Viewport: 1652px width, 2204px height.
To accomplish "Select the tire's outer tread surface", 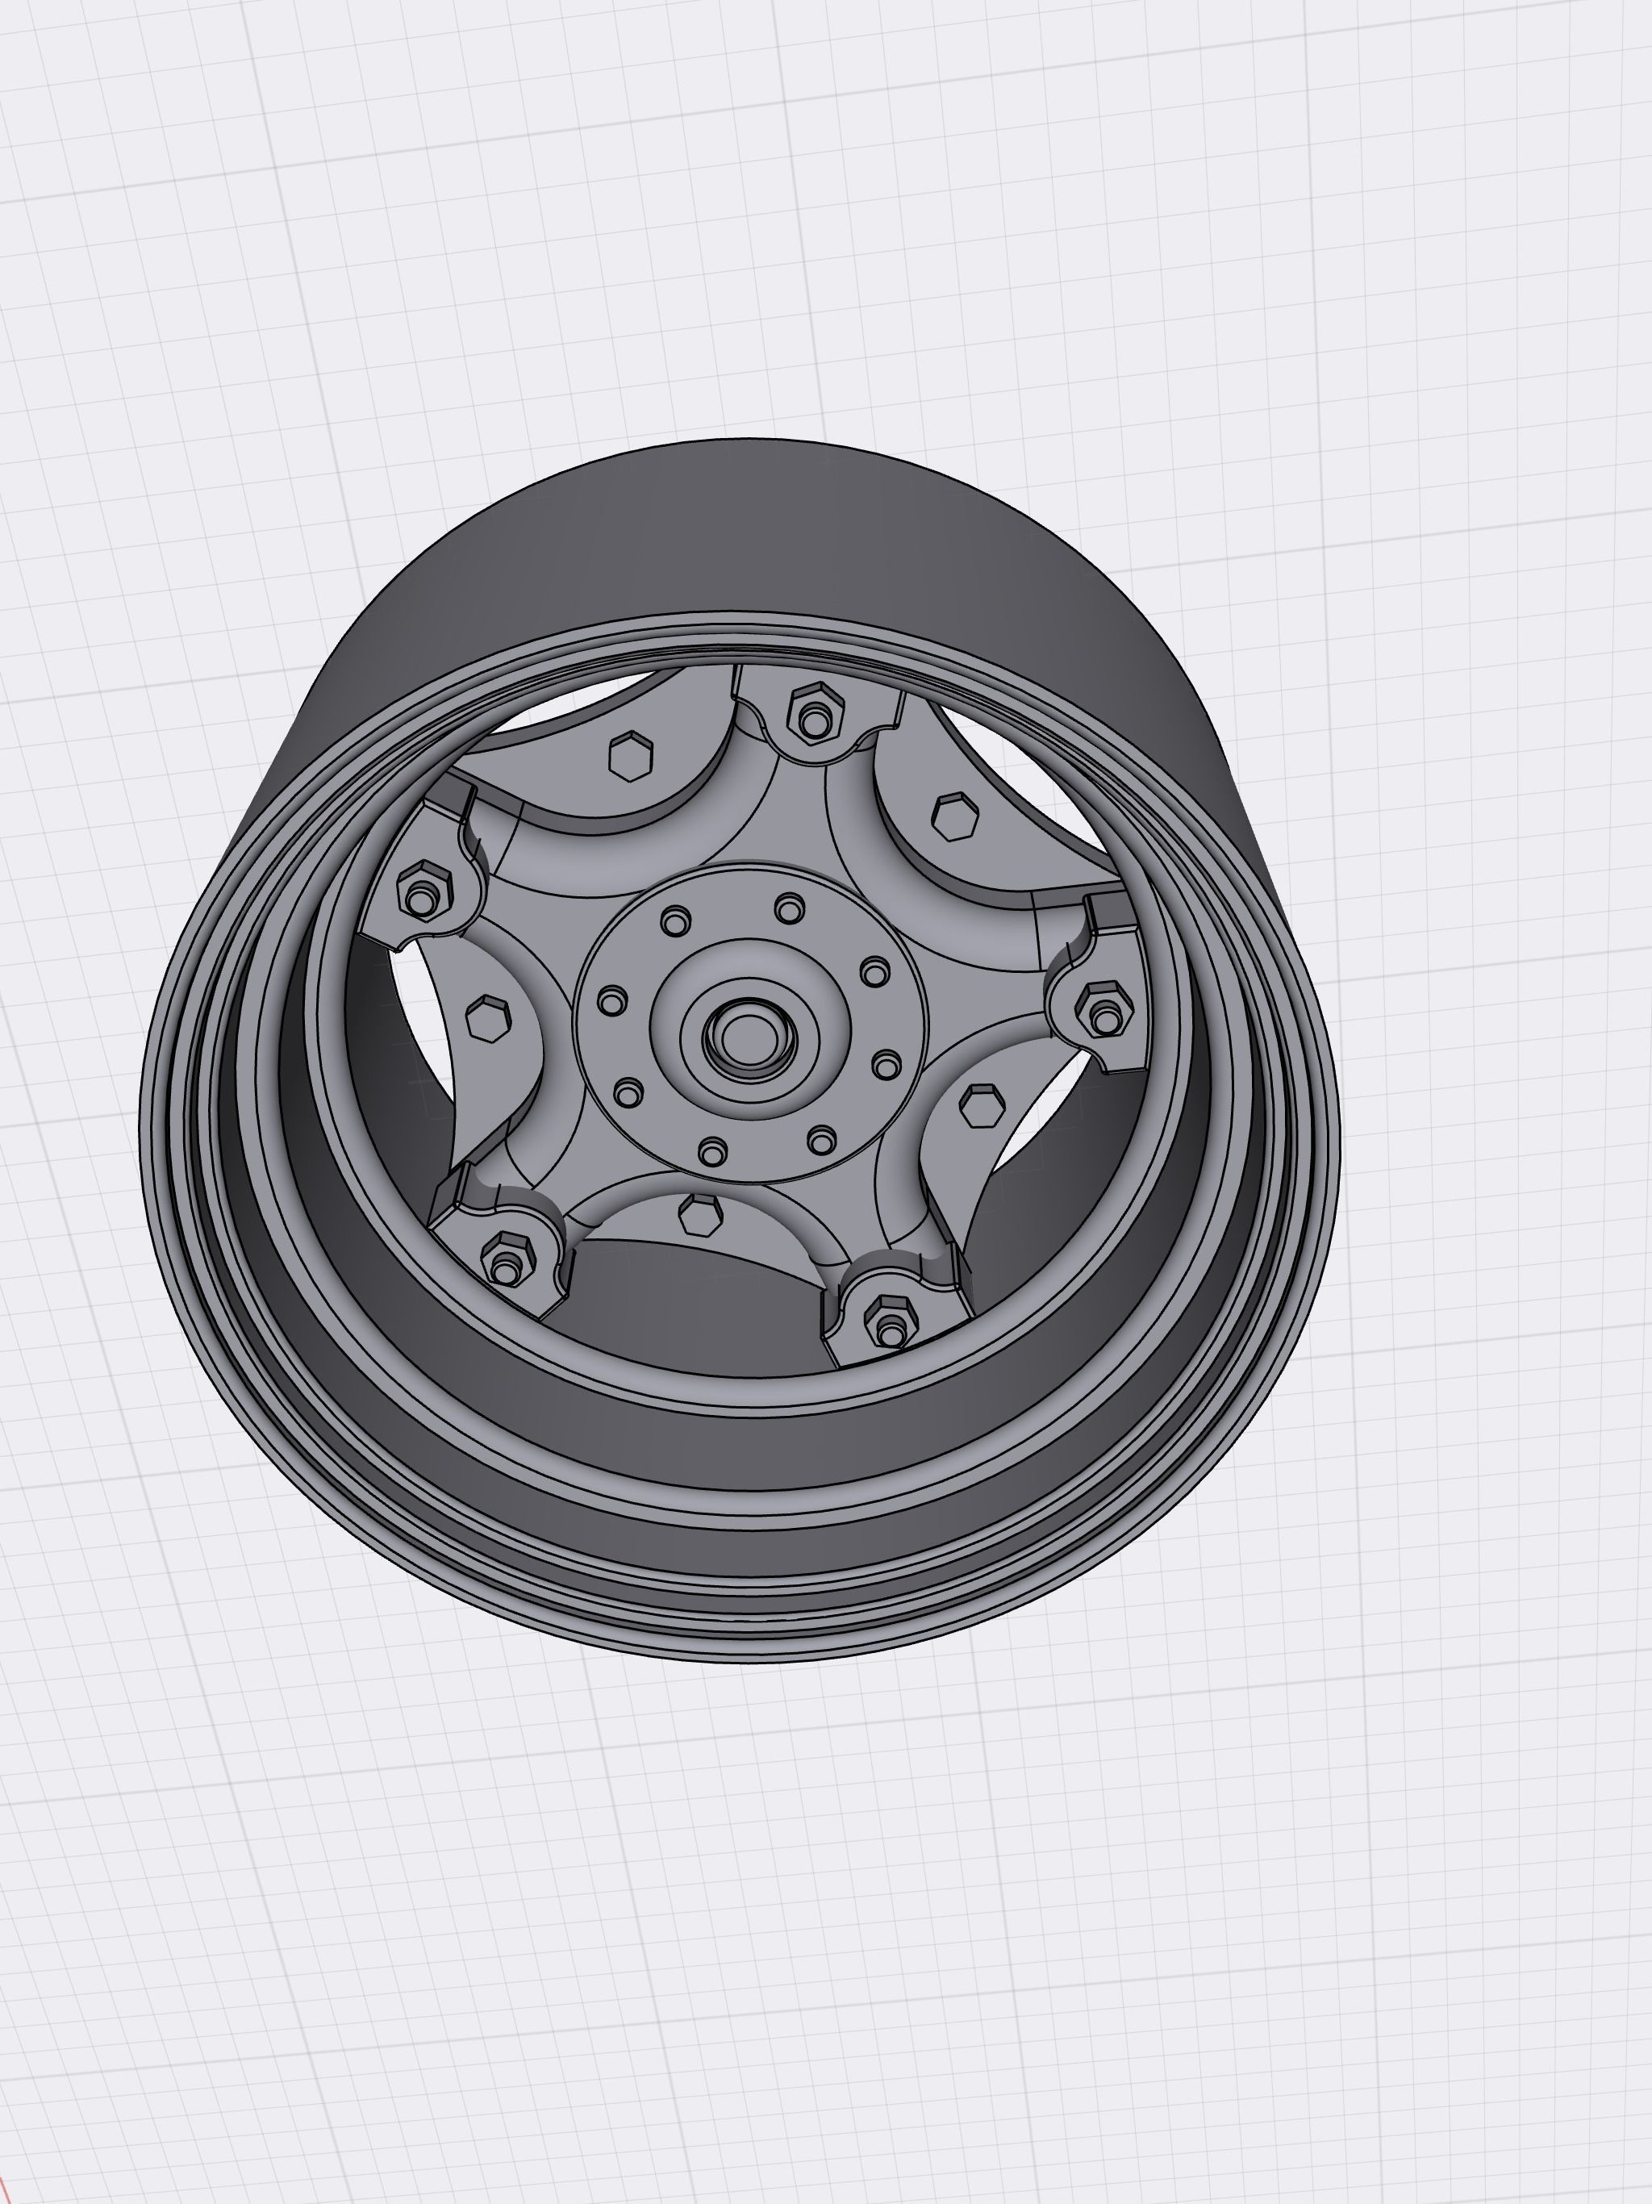I will [x=797, y=528].
